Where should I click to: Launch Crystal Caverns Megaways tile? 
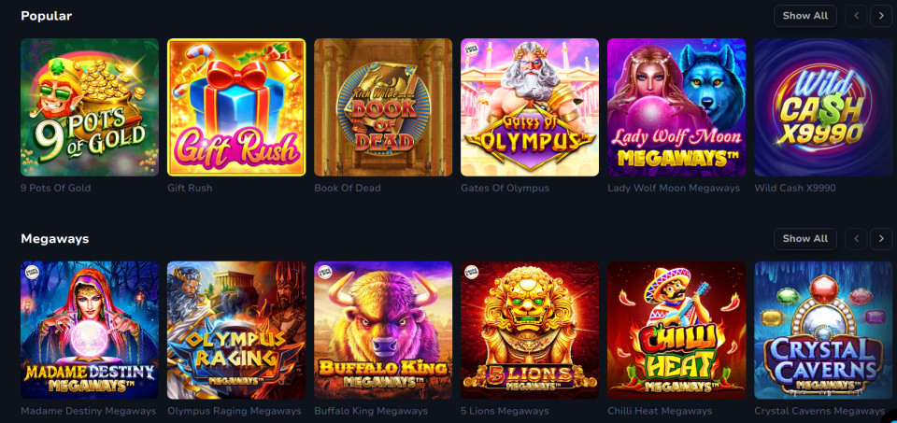(823, 331)
